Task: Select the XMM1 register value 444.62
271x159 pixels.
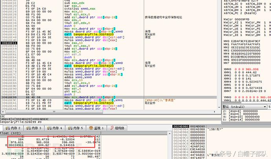Action: pyautogui.click(x=251, y=72)
